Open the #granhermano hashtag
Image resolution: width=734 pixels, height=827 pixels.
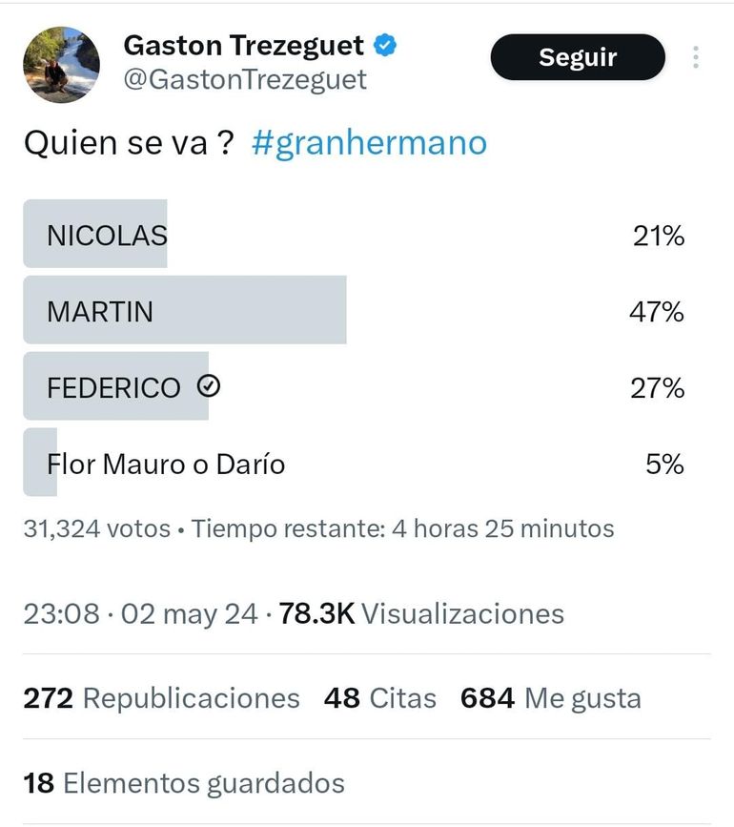(369, 142)
